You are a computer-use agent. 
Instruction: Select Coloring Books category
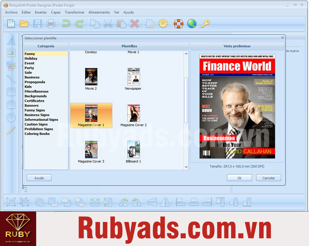point(37,134)
